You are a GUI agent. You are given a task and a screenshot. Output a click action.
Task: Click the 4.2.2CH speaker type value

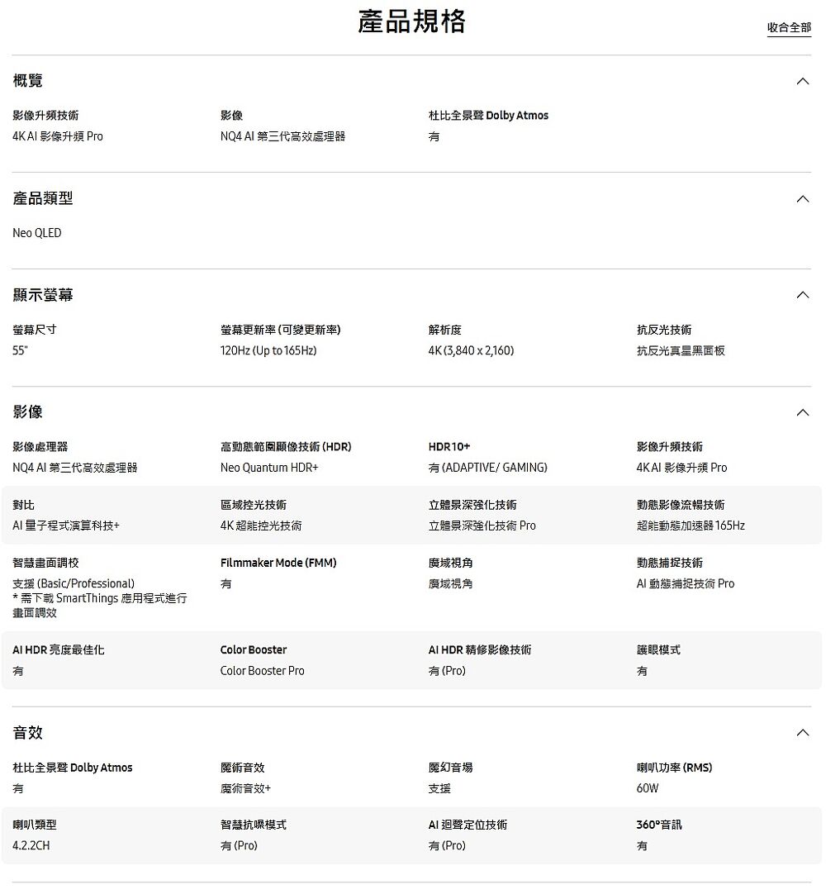(31, 845)
